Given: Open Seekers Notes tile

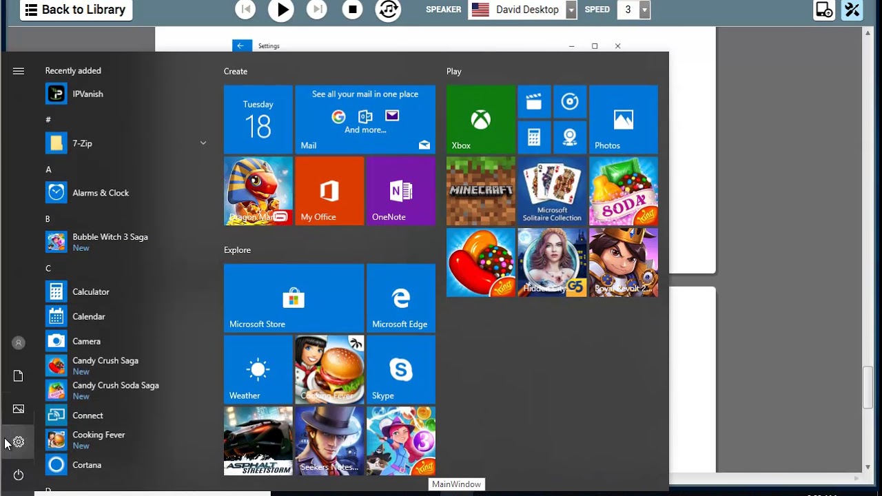Looking at the screenshot, I should [x=329, y=441].
